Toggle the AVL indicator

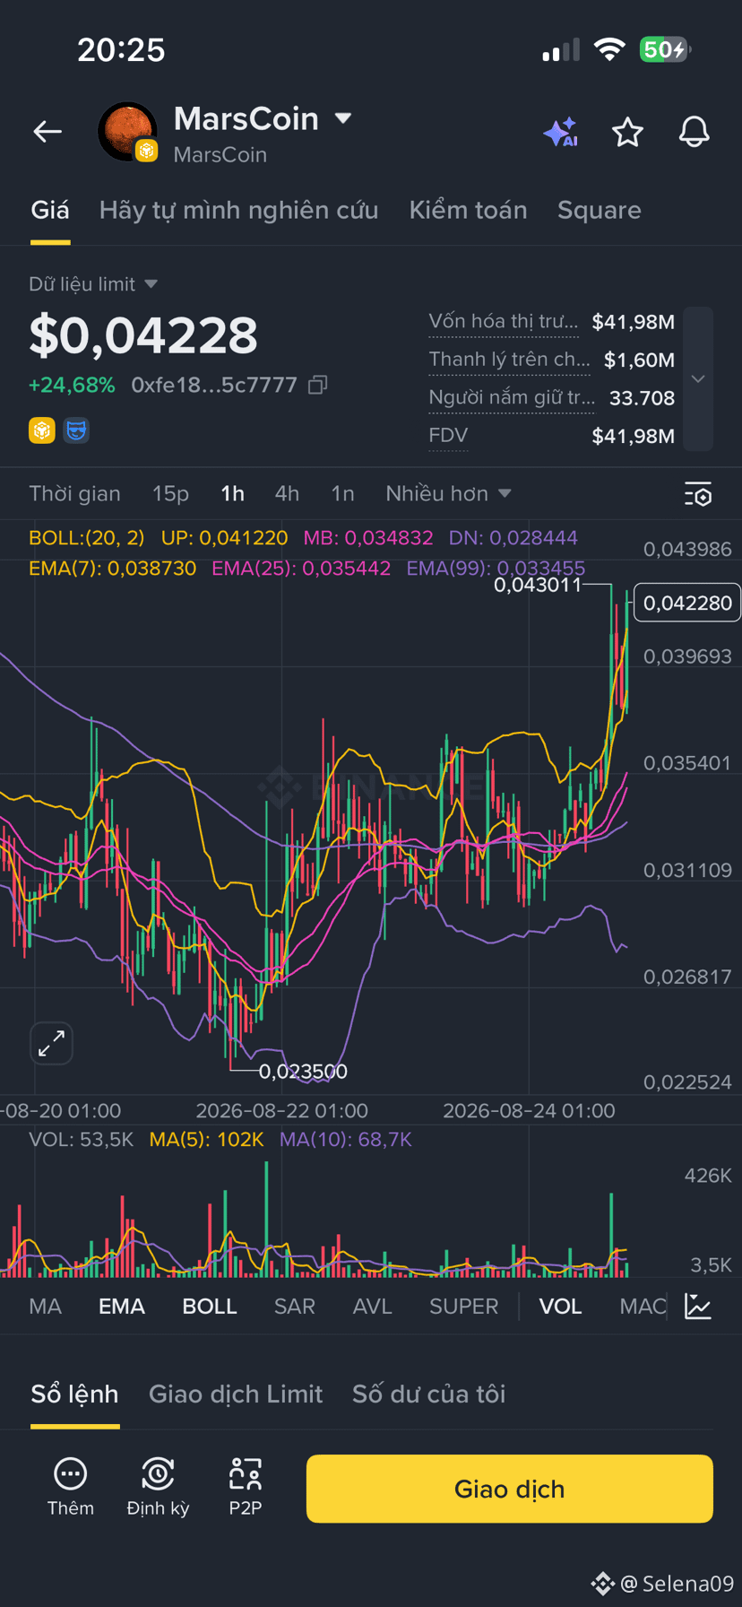coord(373,1306)
